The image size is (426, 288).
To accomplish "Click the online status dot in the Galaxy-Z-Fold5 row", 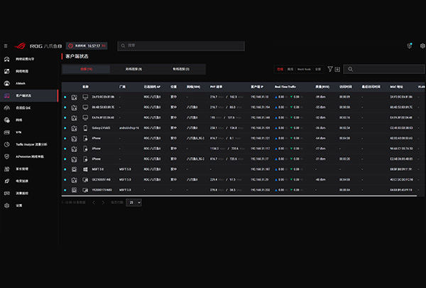I will pos(65,128).
